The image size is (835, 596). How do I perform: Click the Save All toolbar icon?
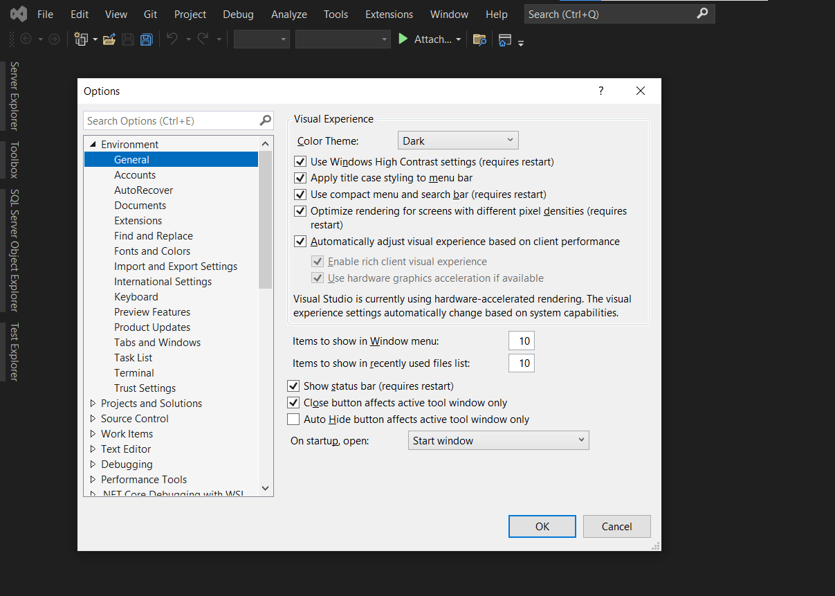[x=146, y=39]
